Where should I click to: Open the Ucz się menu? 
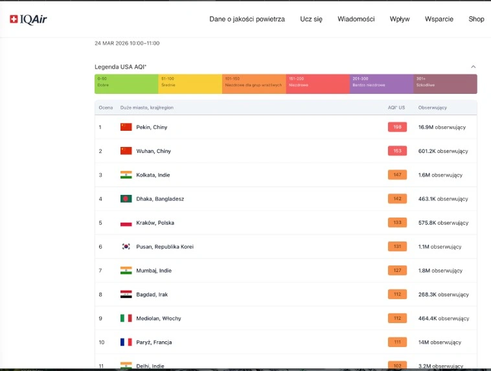(x=311, y=19)
